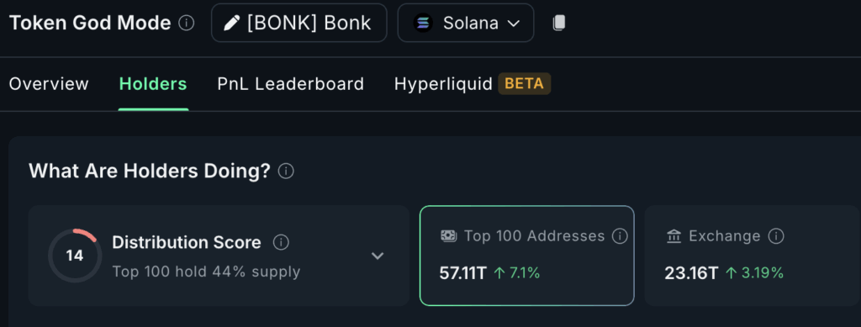Copy token address using the copy icon
This screenshot has width=861, height=327.
pyautogui.click(x=558, y=23)
